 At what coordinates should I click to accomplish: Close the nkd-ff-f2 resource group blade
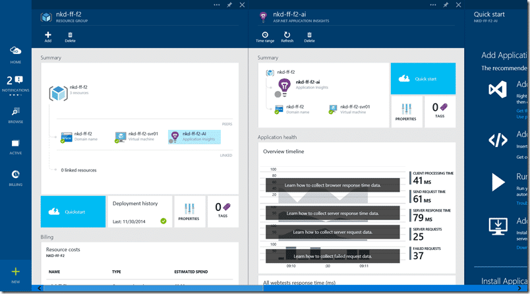[x=242, y=5]
